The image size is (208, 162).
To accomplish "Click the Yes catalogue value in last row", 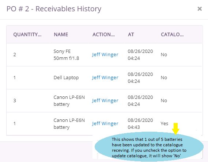I will pos(164,123).
